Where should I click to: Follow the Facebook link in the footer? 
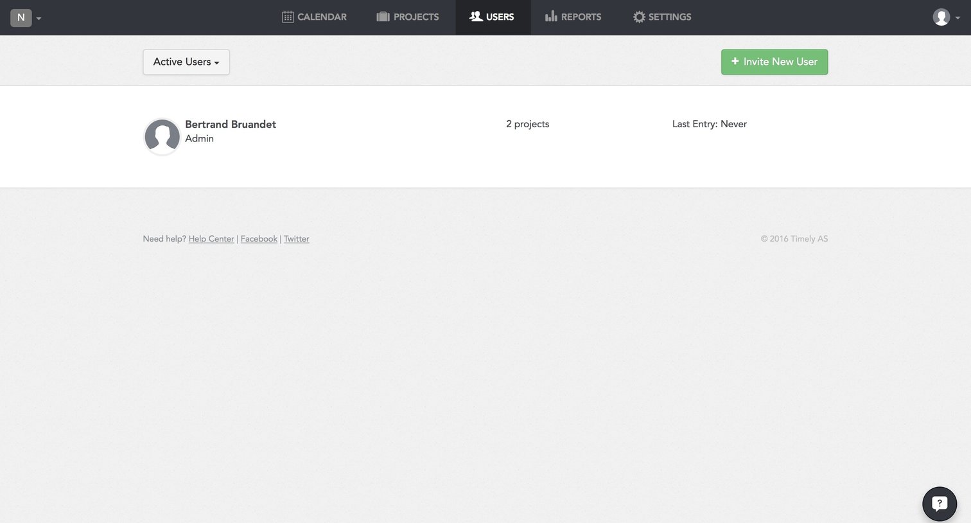(x=259, y=238)
